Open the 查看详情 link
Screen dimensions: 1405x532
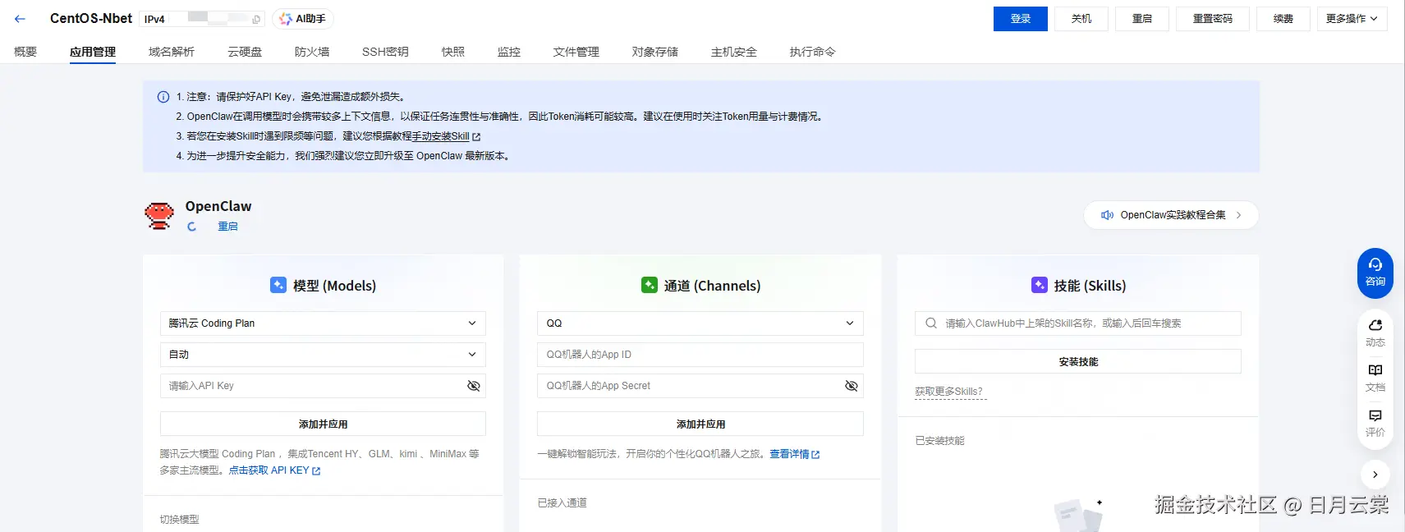point(789,455)
